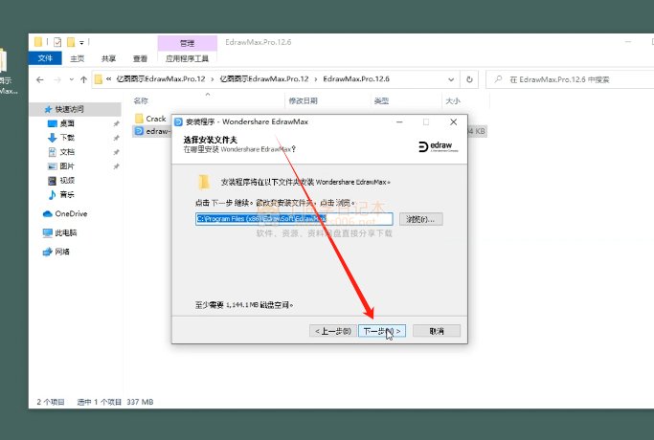Screen dimensions: 654x440
Task: Go forward with Explorer forward arrow
Action: point(57,79)
